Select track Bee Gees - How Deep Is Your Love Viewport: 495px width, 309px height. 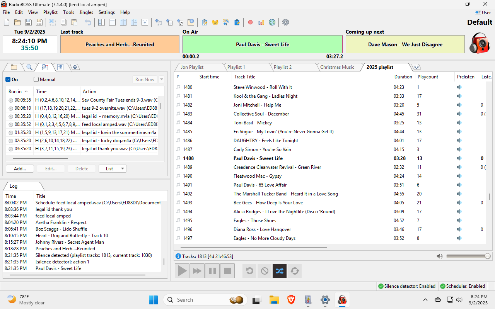pyautogui.click(x=330, y=203)
